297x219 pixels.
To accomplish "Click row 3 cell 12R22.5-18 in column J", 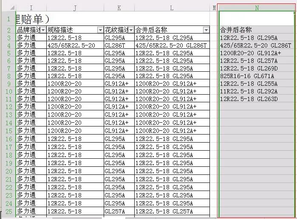I will tap(75, 38).
